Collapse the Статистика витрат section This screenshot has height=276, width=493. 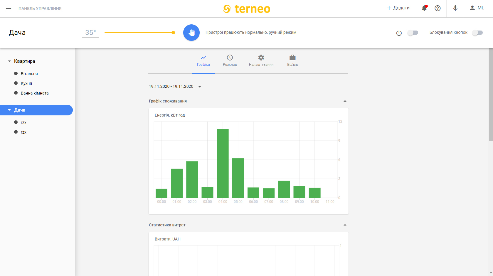(345, 225)
